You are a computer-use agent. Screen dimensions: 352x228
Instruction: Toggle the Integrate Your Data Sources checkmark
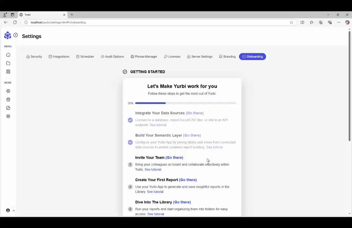[130, 120]
